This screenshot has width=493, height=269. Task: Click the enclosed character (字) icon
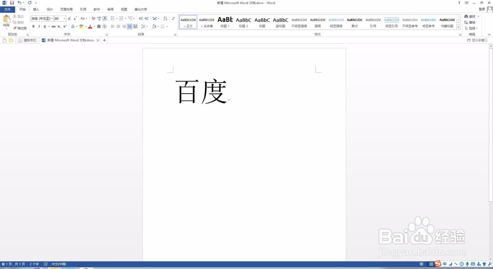(105, 27)
